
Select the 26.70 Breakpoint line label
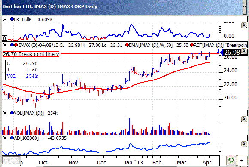pos(31,54)
